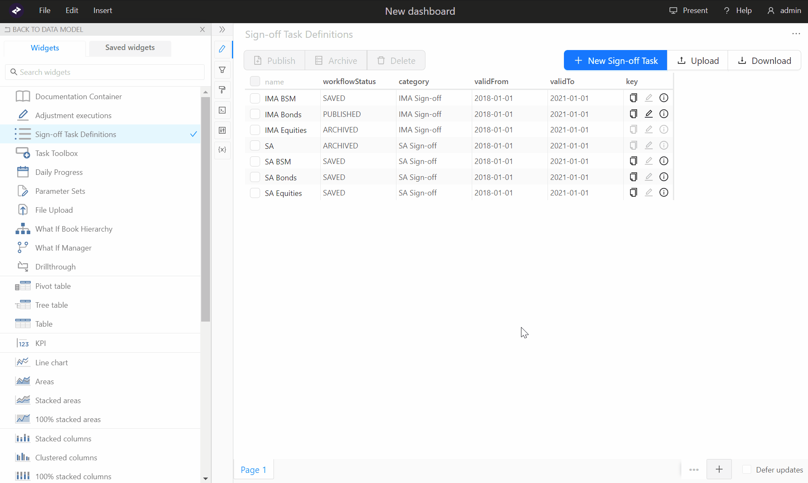
Task: Select the Line chart widget
Action: point(100,362)
